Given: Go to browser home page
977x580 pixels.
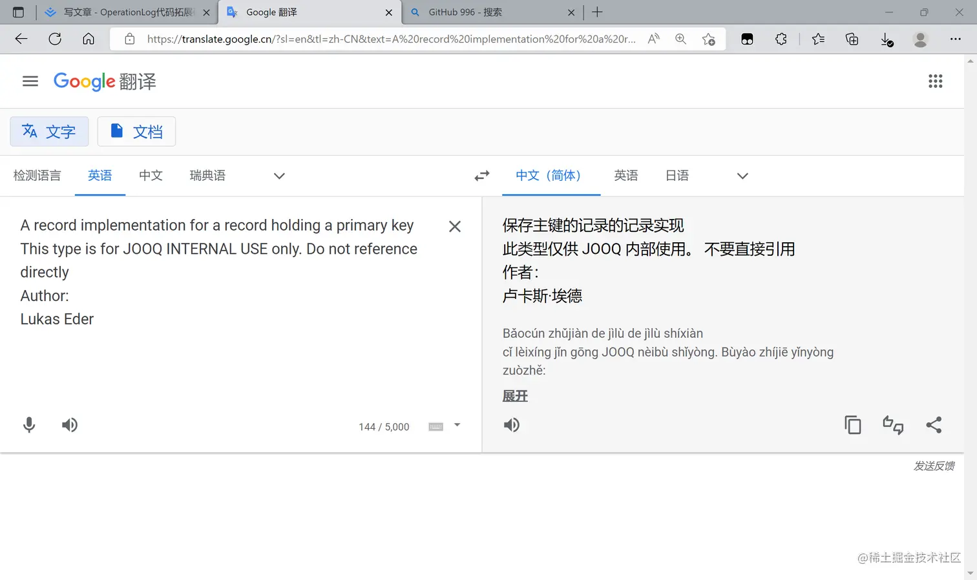Looking at the screenshot, I should 89,39.
